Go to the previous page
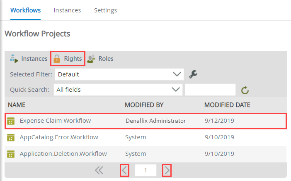This screenshot has width=291, height=181. click(124, 170)
